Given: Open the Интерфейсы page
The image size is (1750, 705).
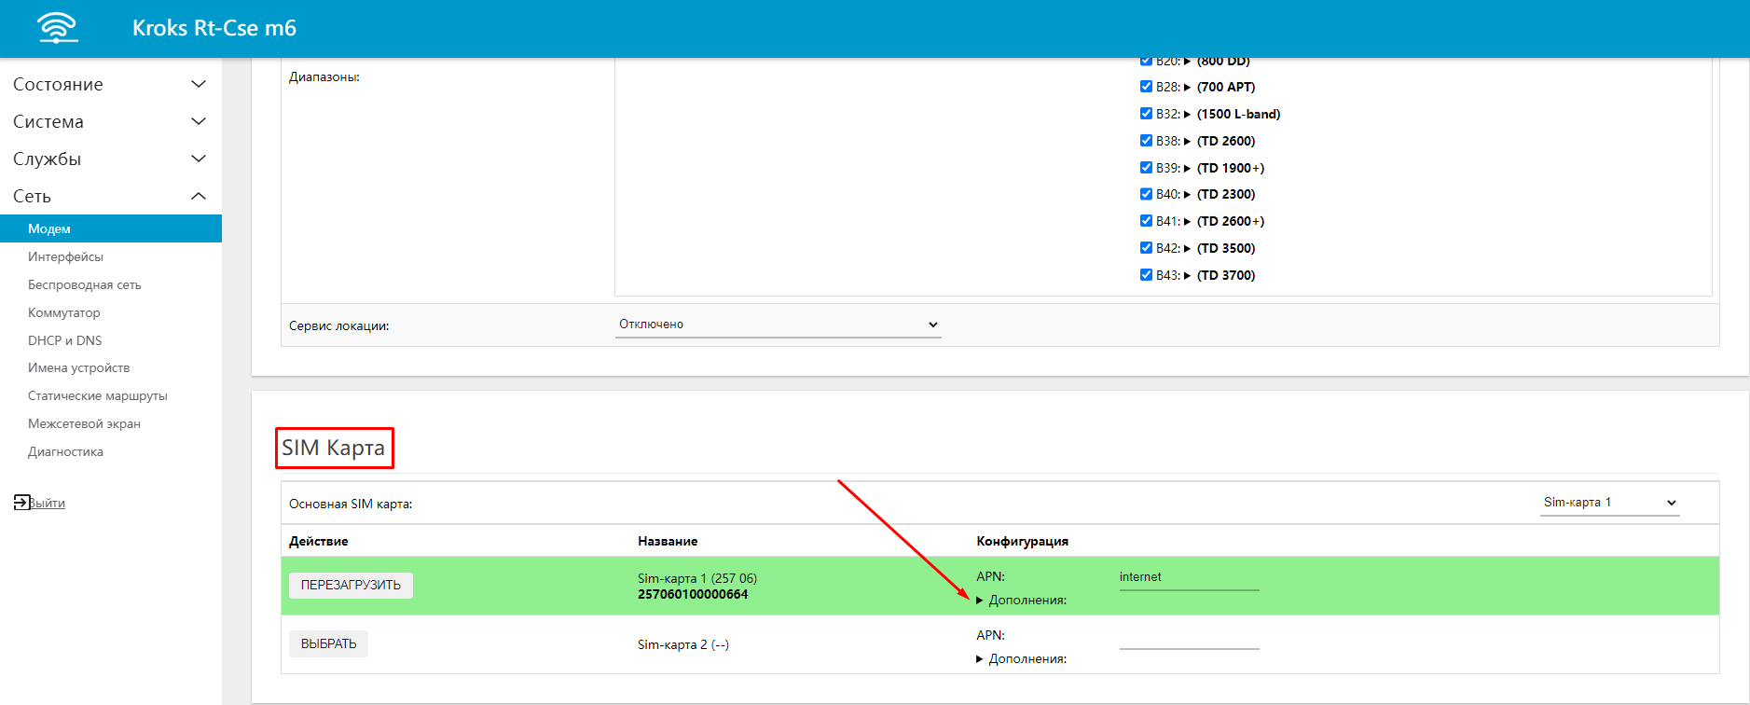Looking at the screenshot, I should pos(65,256).
